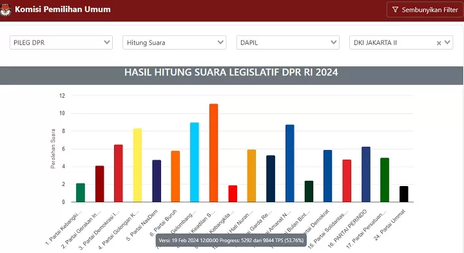The height and width of the screenshot is (253, 464).
Task: Click the yellow Partai Golongan bar
Action: 137,165
